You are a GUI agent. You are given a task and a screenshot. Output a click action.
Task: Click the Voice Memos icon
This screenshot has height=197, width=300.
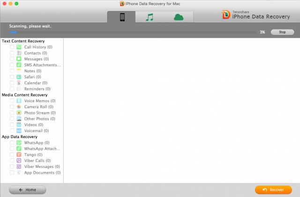(x=19, y=101)
